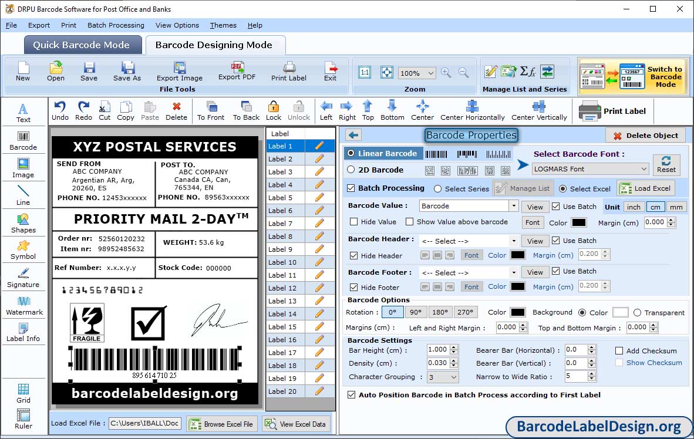Screen dimensions: 694x439
Task: Switch to Quick Barcode Mode tab
Action: (x=82, y=45)
